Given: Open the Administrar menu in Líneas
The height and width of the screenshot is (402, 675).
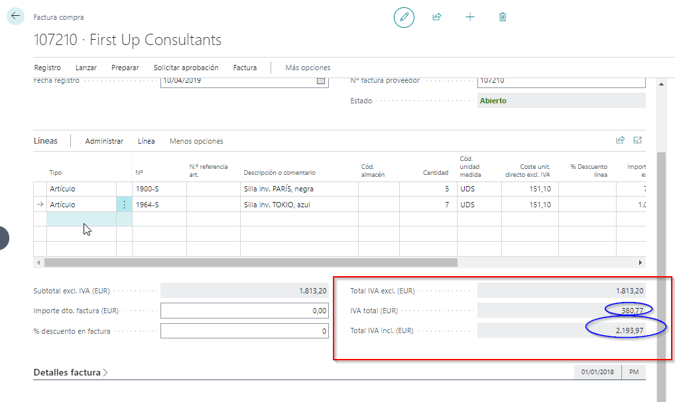Looking at the screenshot, I should pos(104,141).
